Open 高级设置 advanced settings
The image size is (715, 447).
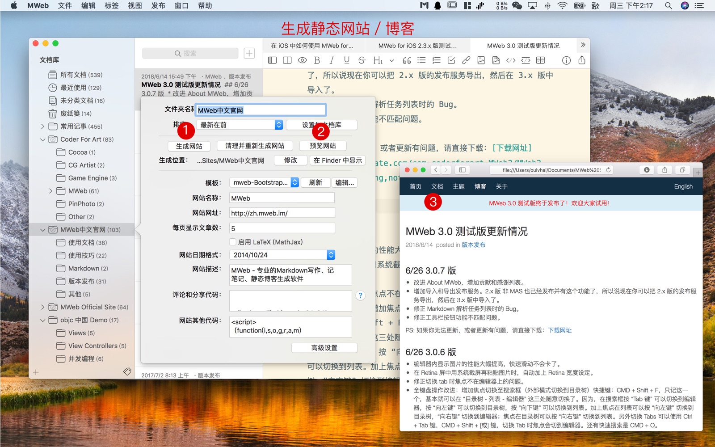(x=324, y=348)
